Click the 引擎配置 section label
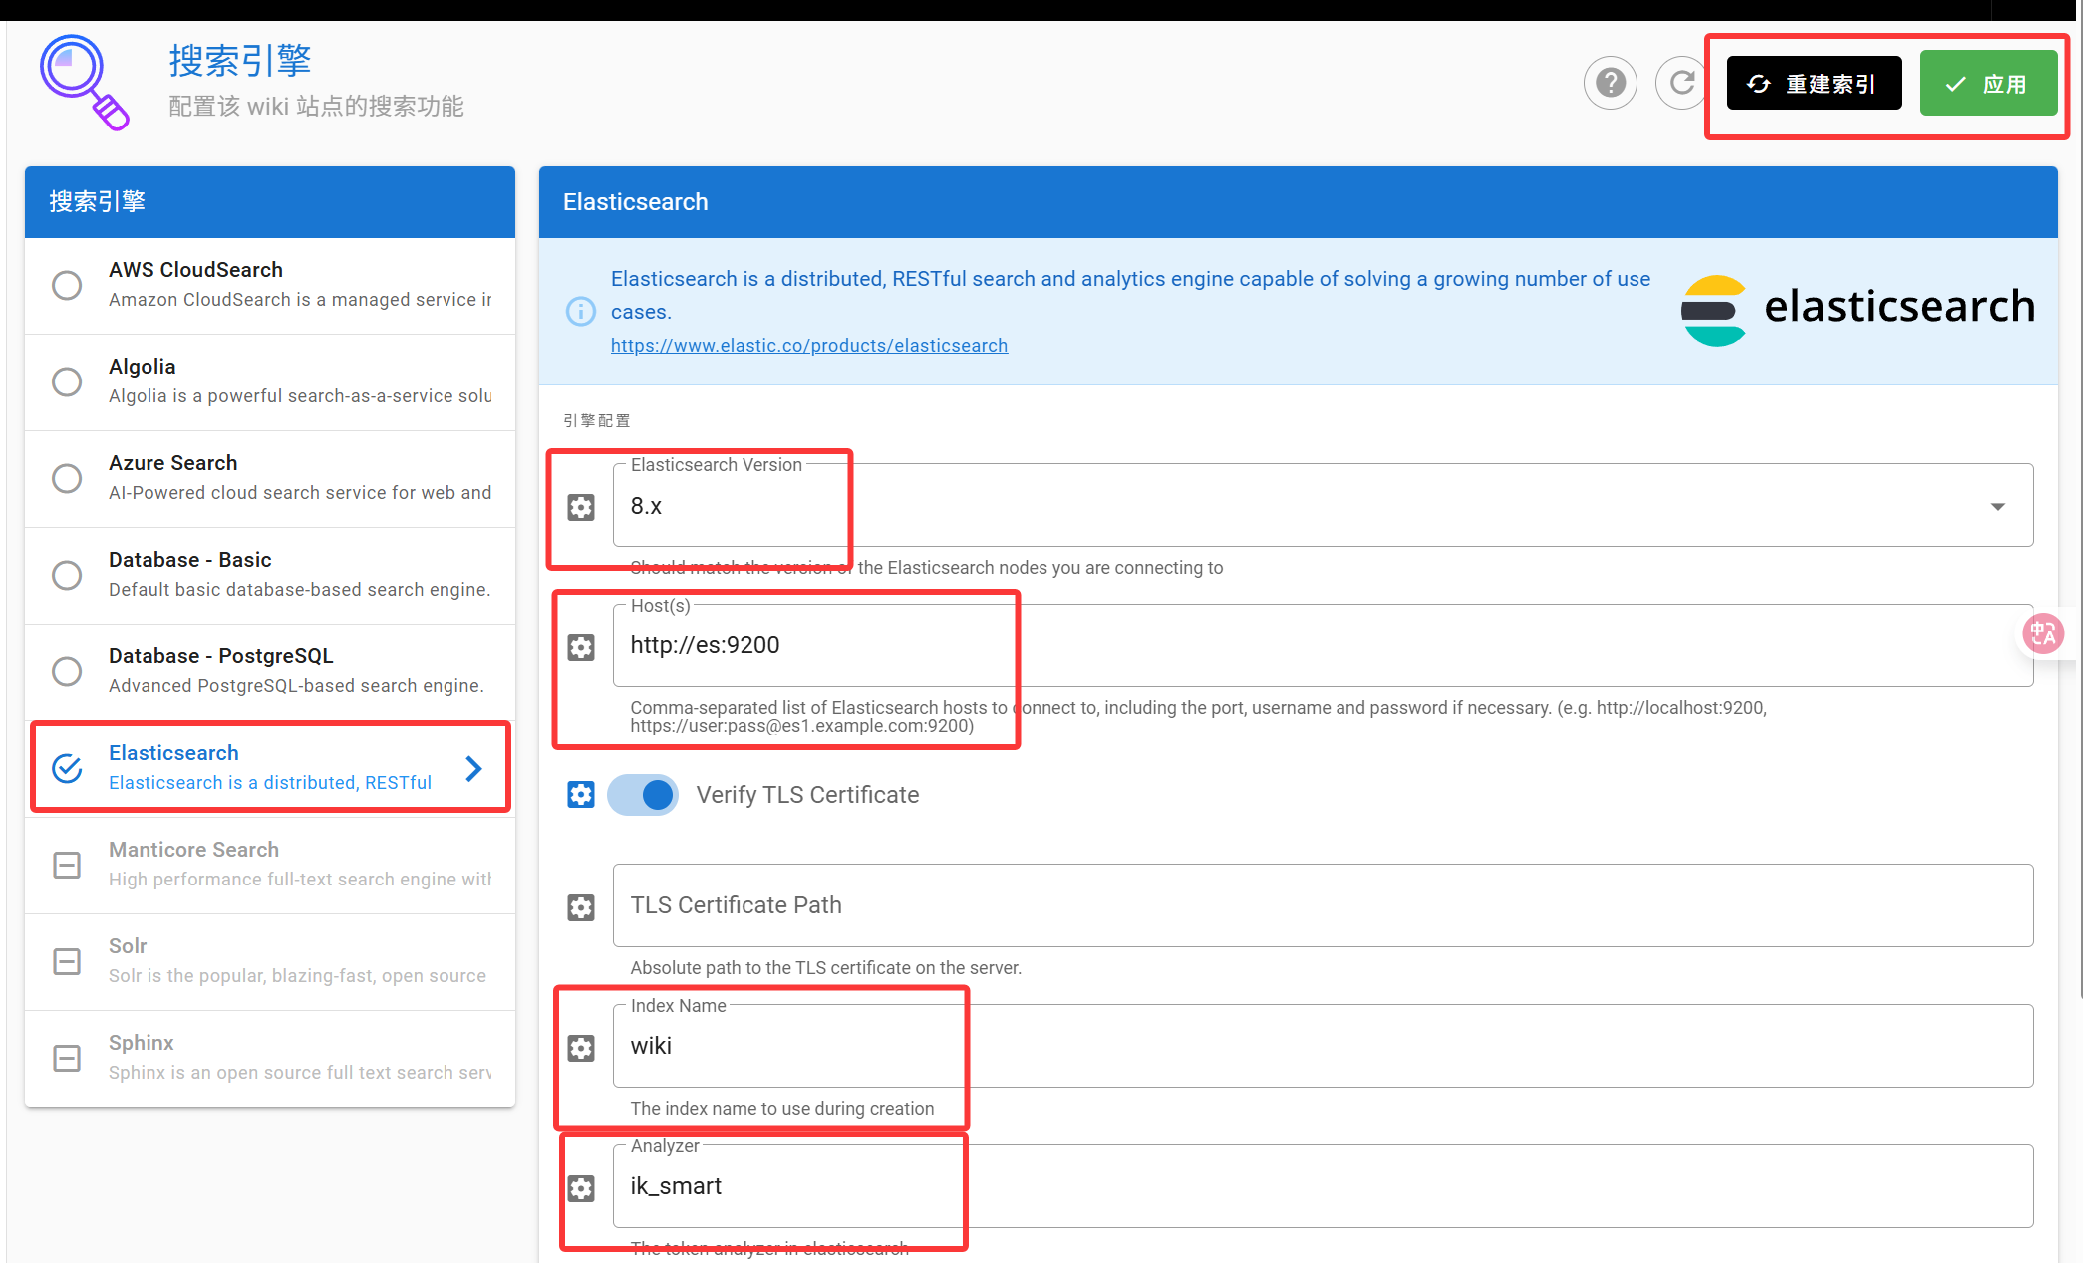2083x1263 pixels. (597, 420)
